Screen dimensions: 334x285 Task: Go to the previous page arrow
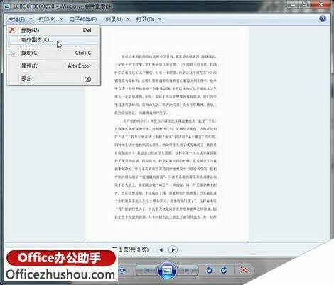pos(161,250)
